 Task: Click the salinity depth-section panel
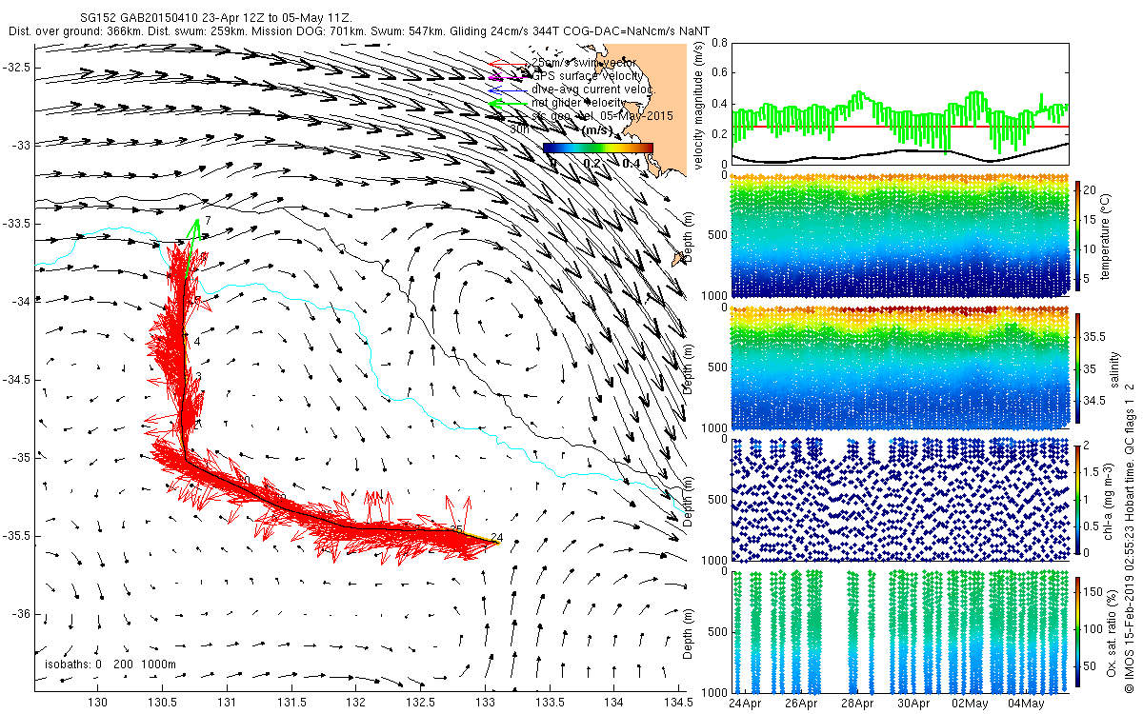[898, 367]
